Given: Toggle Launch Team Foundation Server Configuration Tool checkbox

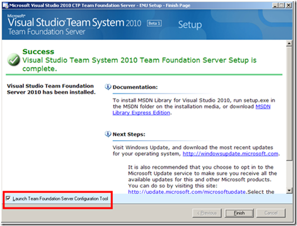Looking at the screenshot, I should 8,198.
